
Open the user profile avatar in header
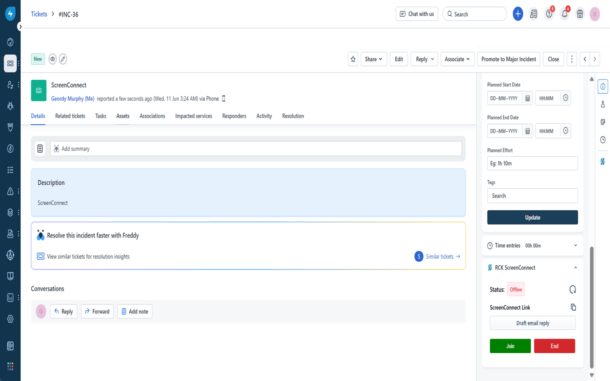tap(595, 14)
